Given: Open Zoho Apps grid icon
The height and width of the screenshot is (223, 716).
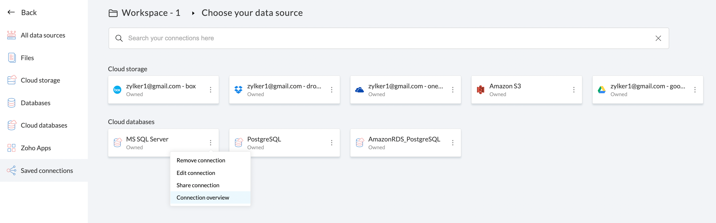Looking at the screenshot, I should pos(11,148).
